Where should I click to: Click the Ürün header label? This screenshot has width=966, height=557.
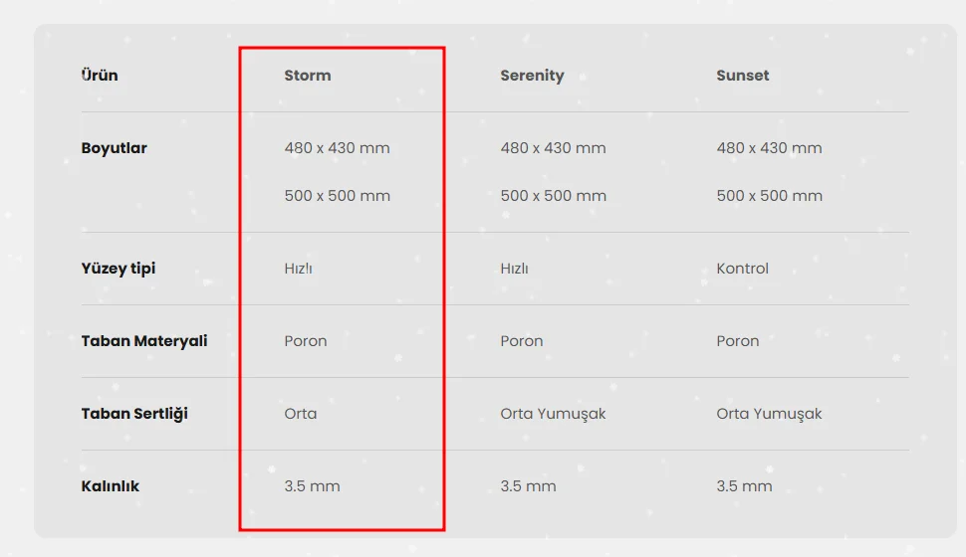100,76
